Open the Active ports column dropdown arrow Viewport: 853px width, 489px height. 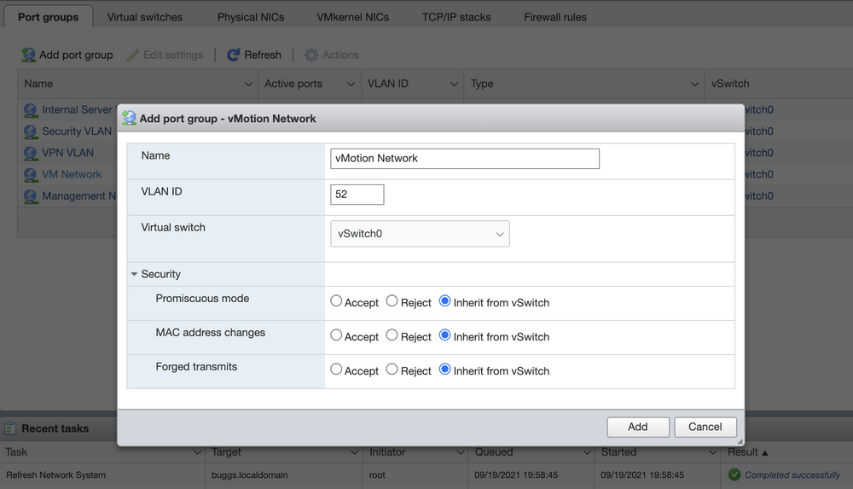(x=351, y=84)
